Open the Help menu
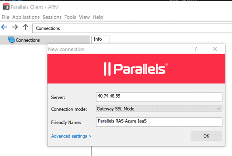 98,17
